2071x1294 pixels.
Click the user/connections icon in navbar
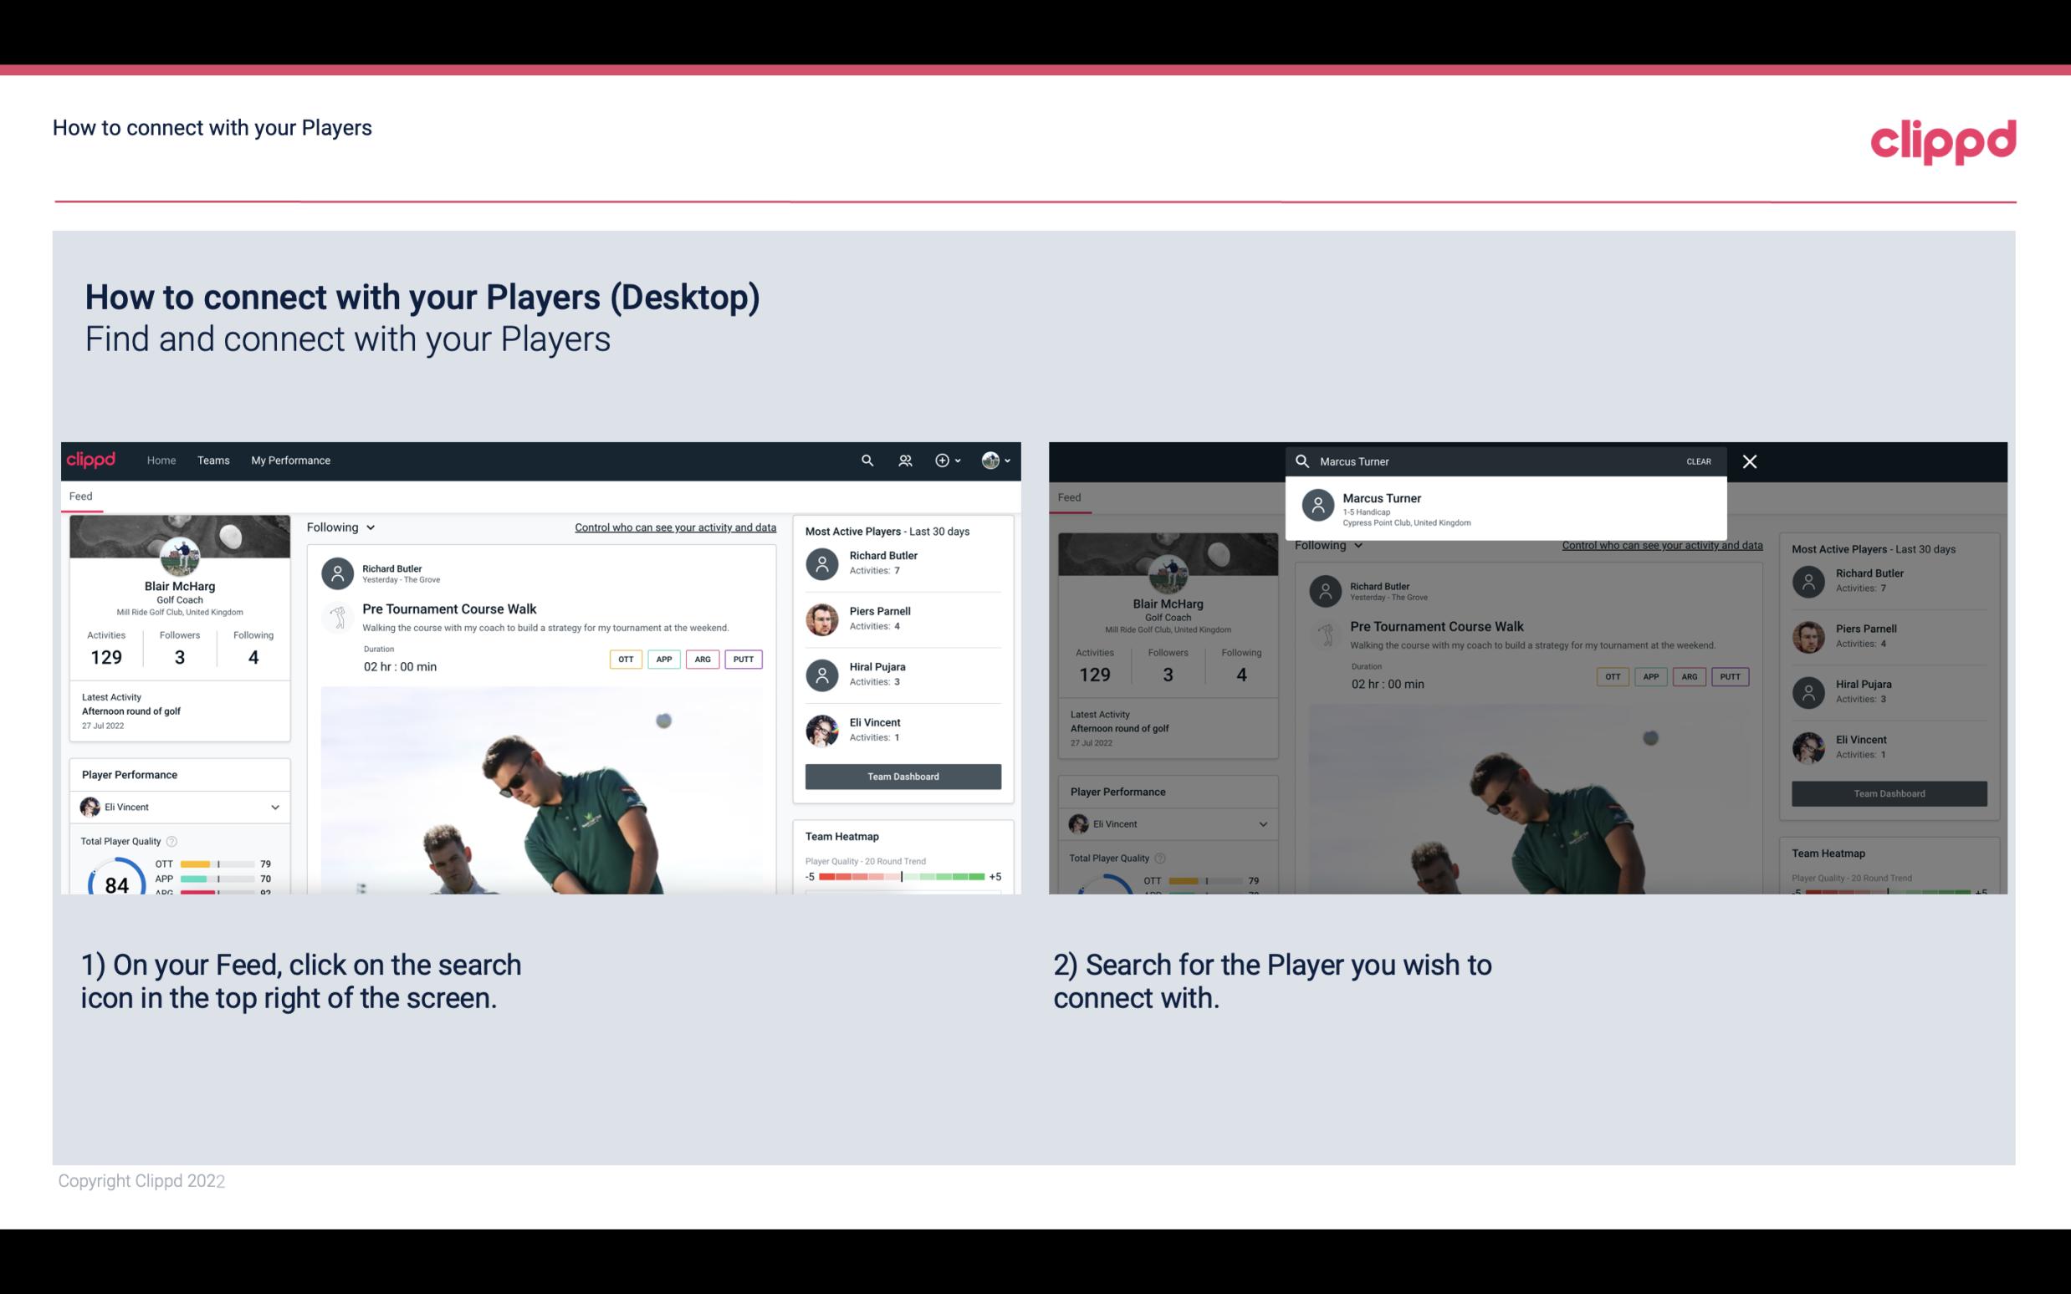pyautogui.click(x=903, y=461)
